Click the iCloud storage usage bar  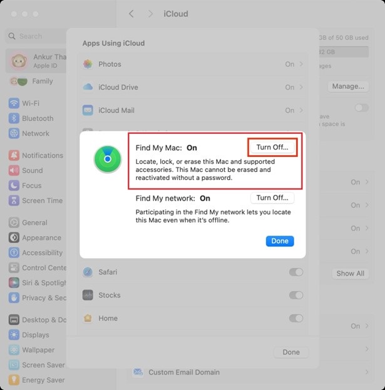[x=344, y=52]
